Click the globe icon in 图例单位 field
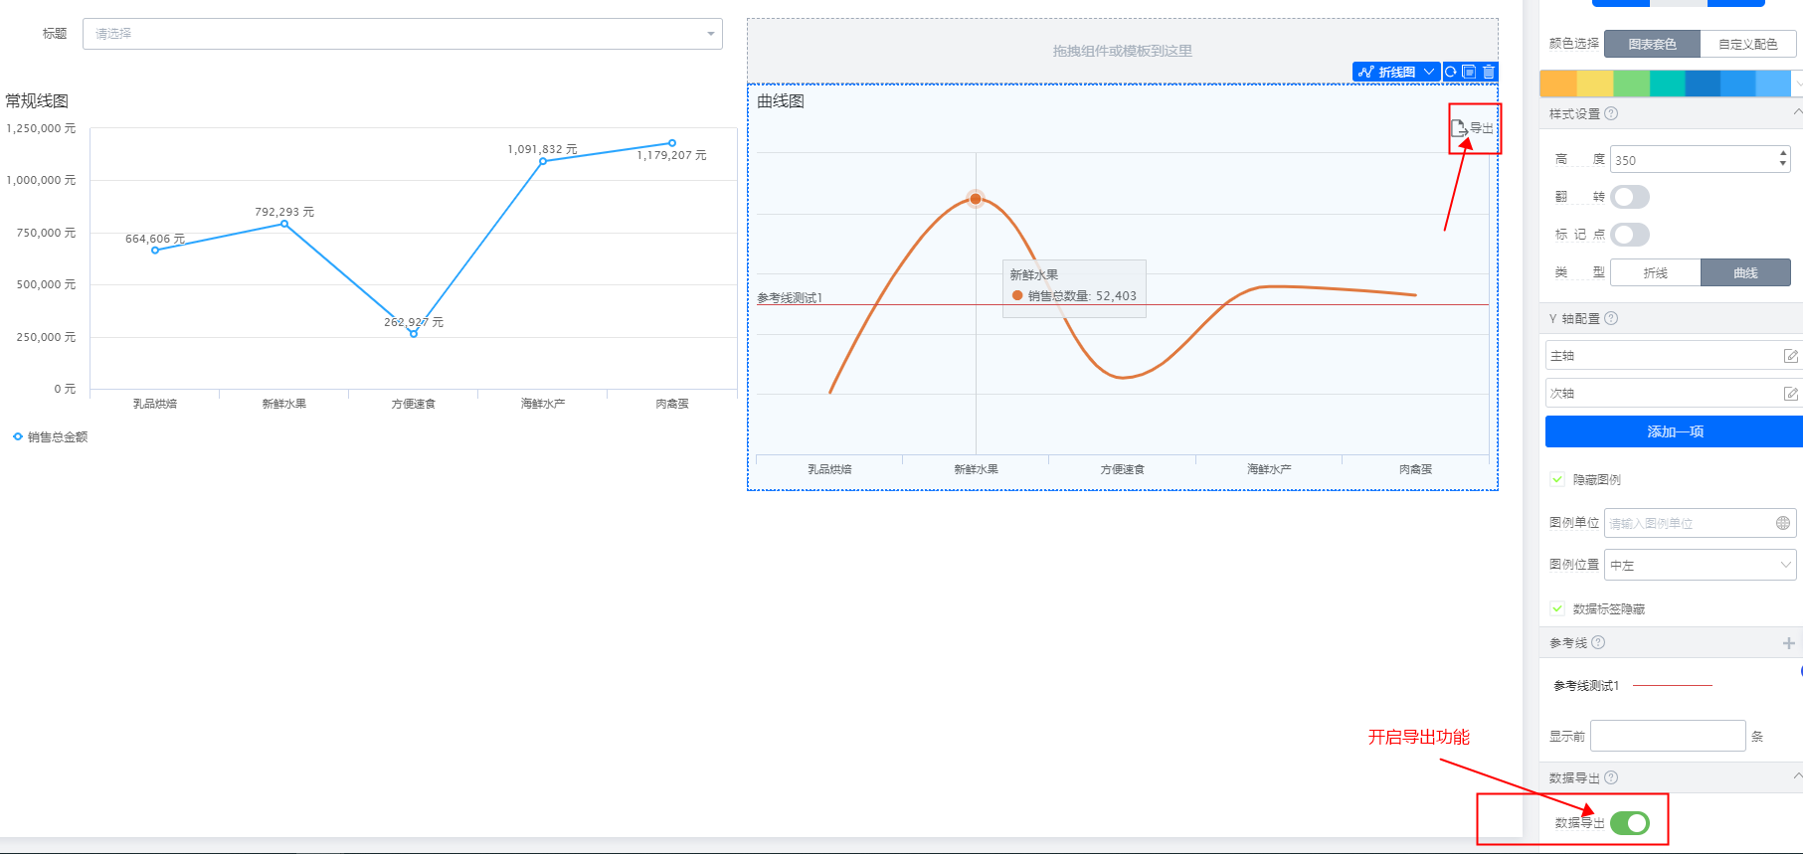Image resolution: width=1803 pixels, height=854 pixels. tap(1783, 523)
